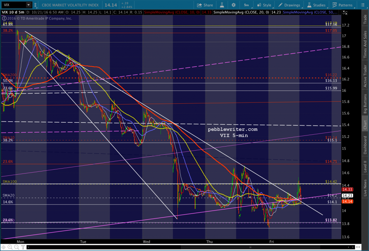Click the 14.14 last price in header

tap(111, 5)
